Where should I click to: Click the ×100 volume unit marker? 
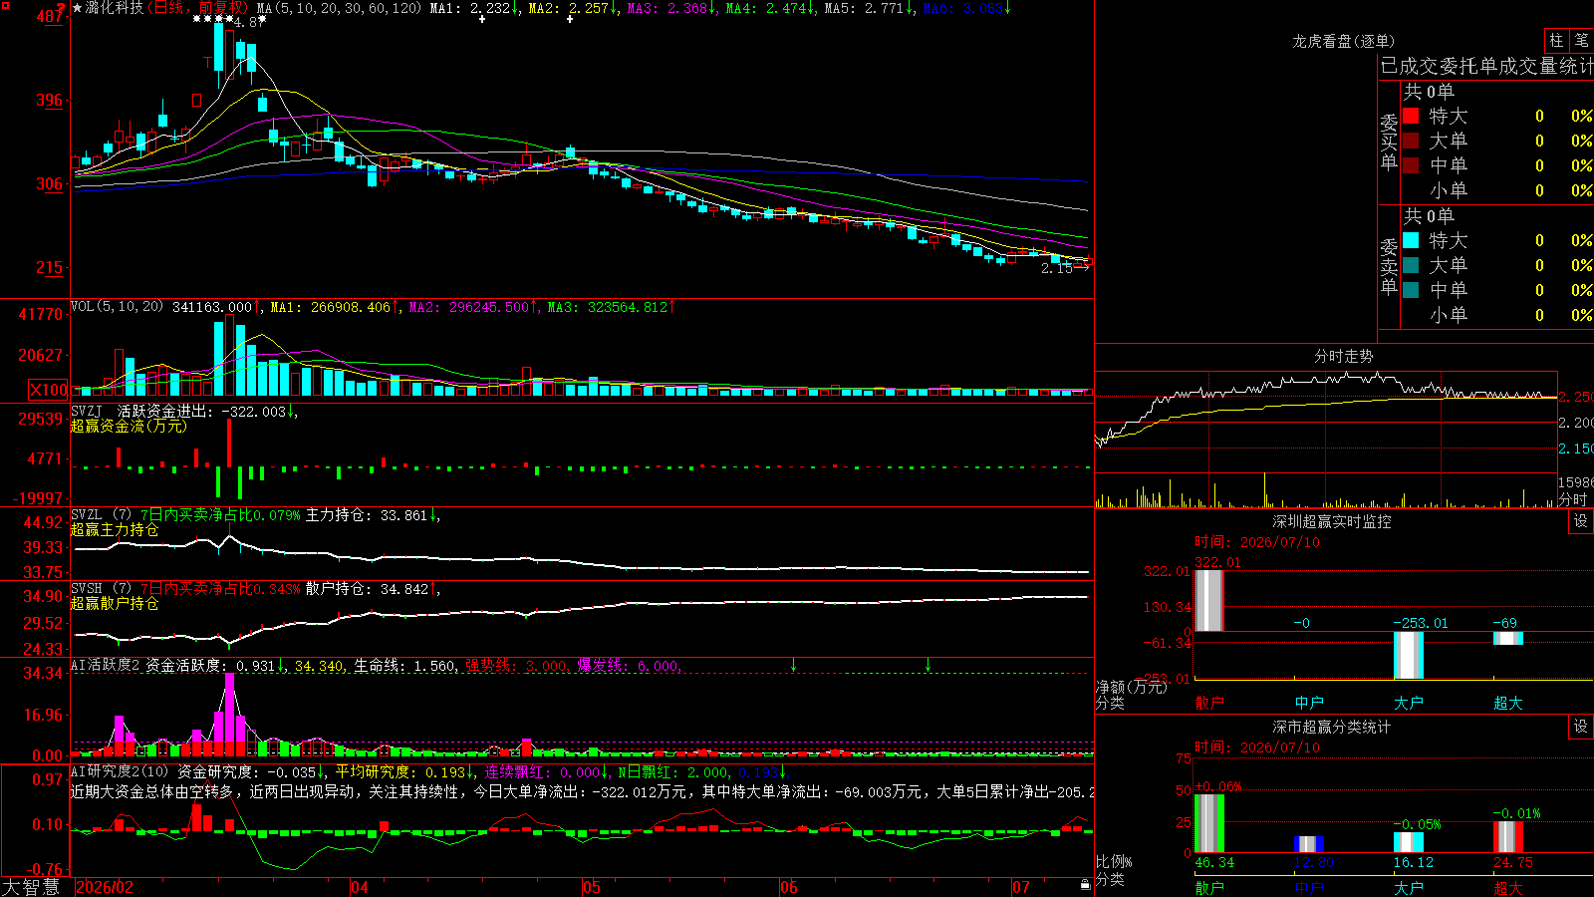tap(49, 390)
